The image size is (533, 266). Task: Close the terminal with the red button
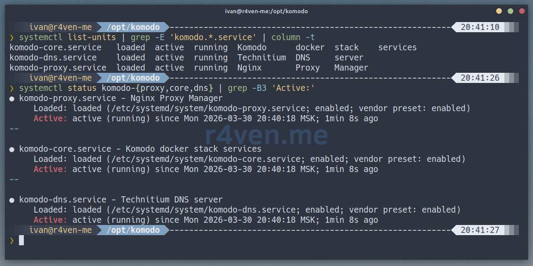click(x=522, y=11)
